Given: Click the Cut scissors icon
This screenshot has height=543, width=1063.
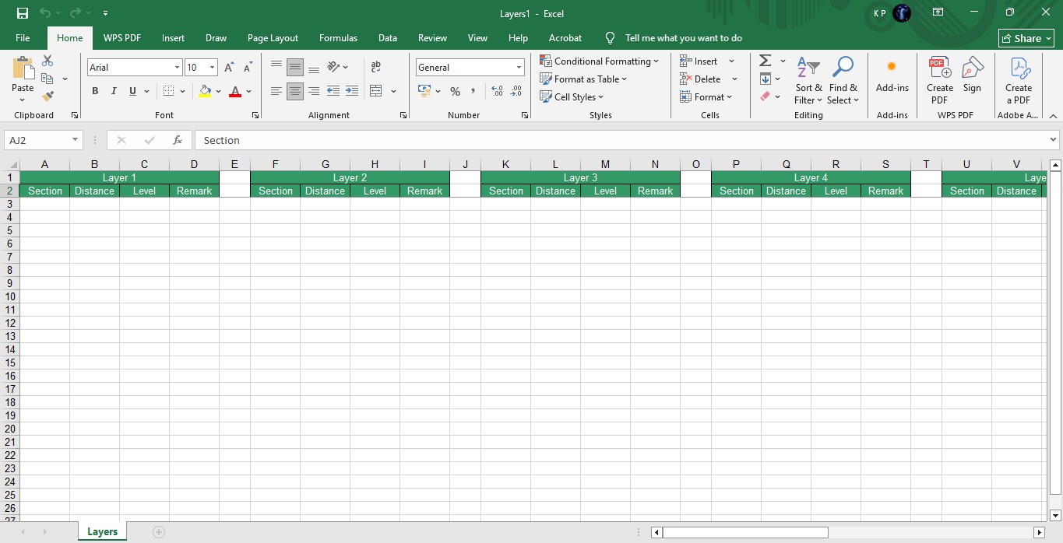Looking at the screenshot, I should coord(48,61).
